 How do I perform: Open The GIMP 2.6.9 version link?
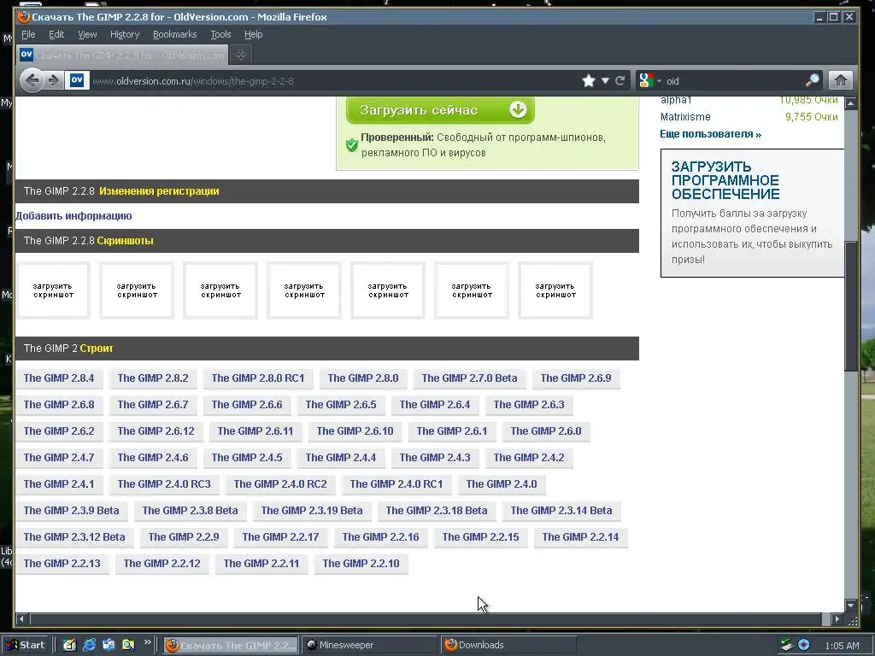coord(576,378)
